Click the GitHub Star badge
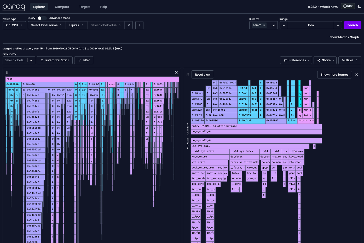The width and height of the screenshot is (364, 243). point(348,6)
